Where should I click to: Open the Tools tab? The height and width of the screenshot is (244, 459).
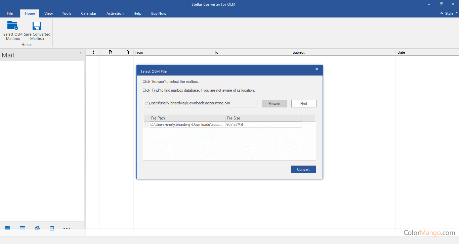(67, 13)
